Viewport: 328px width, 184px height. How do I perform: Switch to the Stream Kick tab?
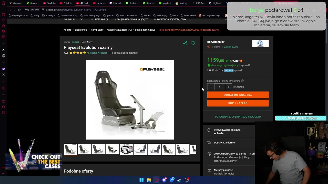click(32, 3)
